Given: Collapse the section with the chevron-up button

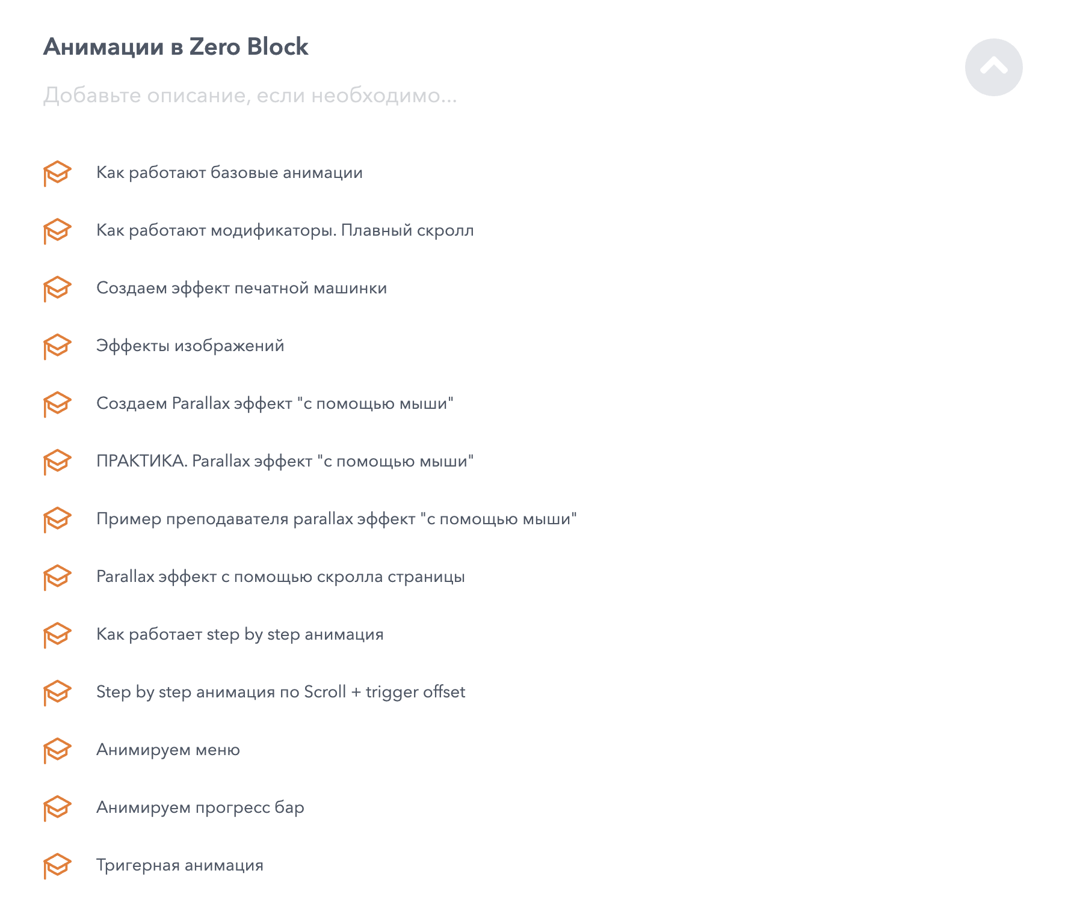Looking at the screenshot, I should pos(993,67).
